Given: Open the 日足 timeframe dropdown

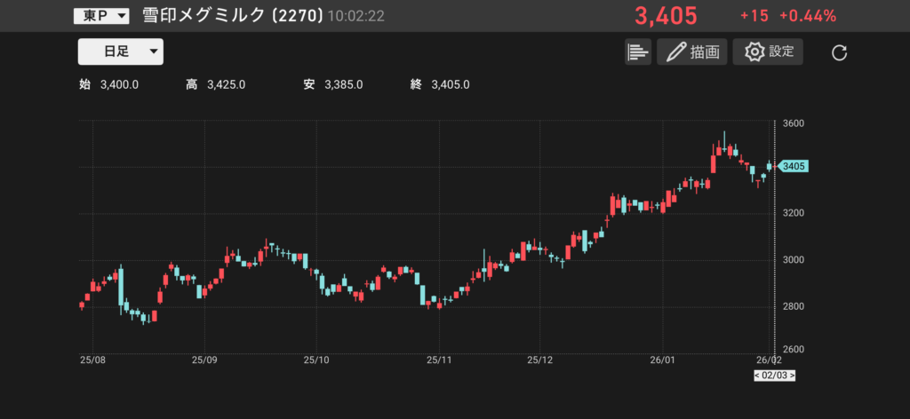Looking at the screenshot, I should [120, 51].
